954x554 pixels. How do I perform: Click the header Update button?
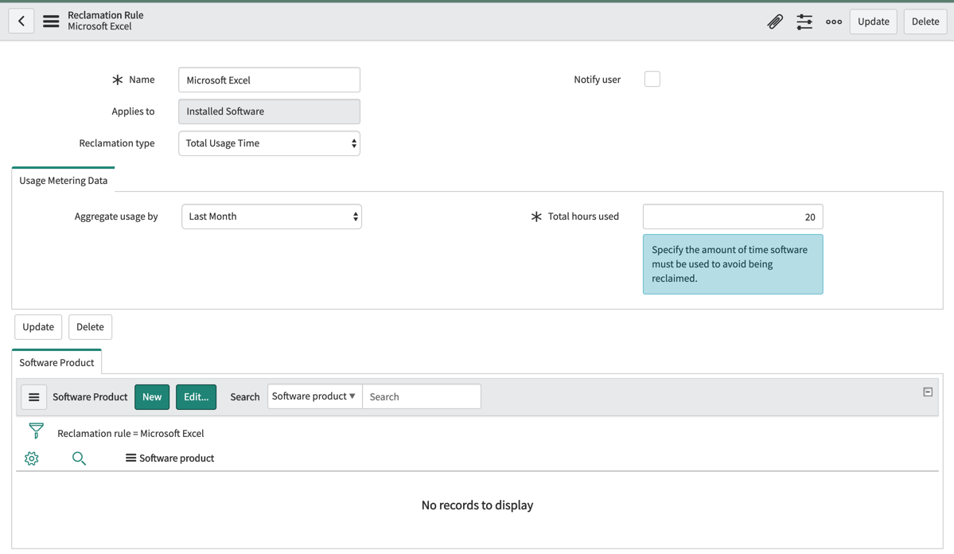coord(873,21)
